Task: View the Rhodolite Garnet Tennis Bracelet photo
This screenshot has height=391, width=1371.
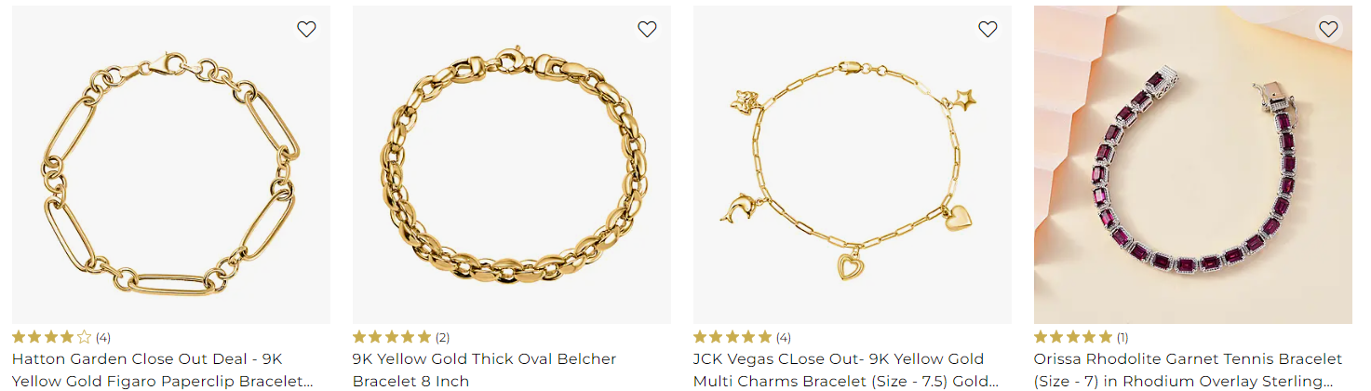Action: 1193,165
